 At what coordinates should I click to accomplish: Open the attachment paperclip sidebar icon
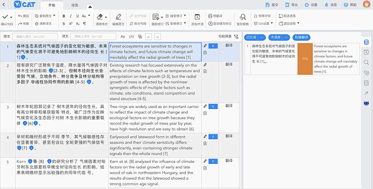[366, 73]
